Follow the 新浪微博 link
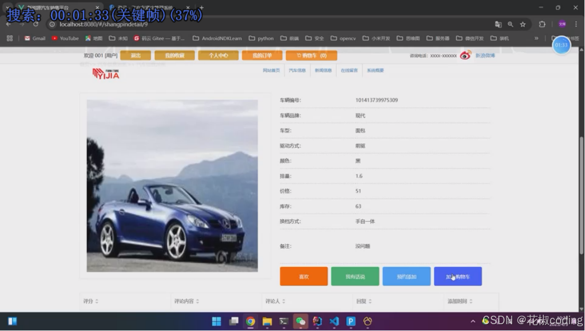Image resolution: width=585 pixels, height=331 pixels. coord(485,55)
